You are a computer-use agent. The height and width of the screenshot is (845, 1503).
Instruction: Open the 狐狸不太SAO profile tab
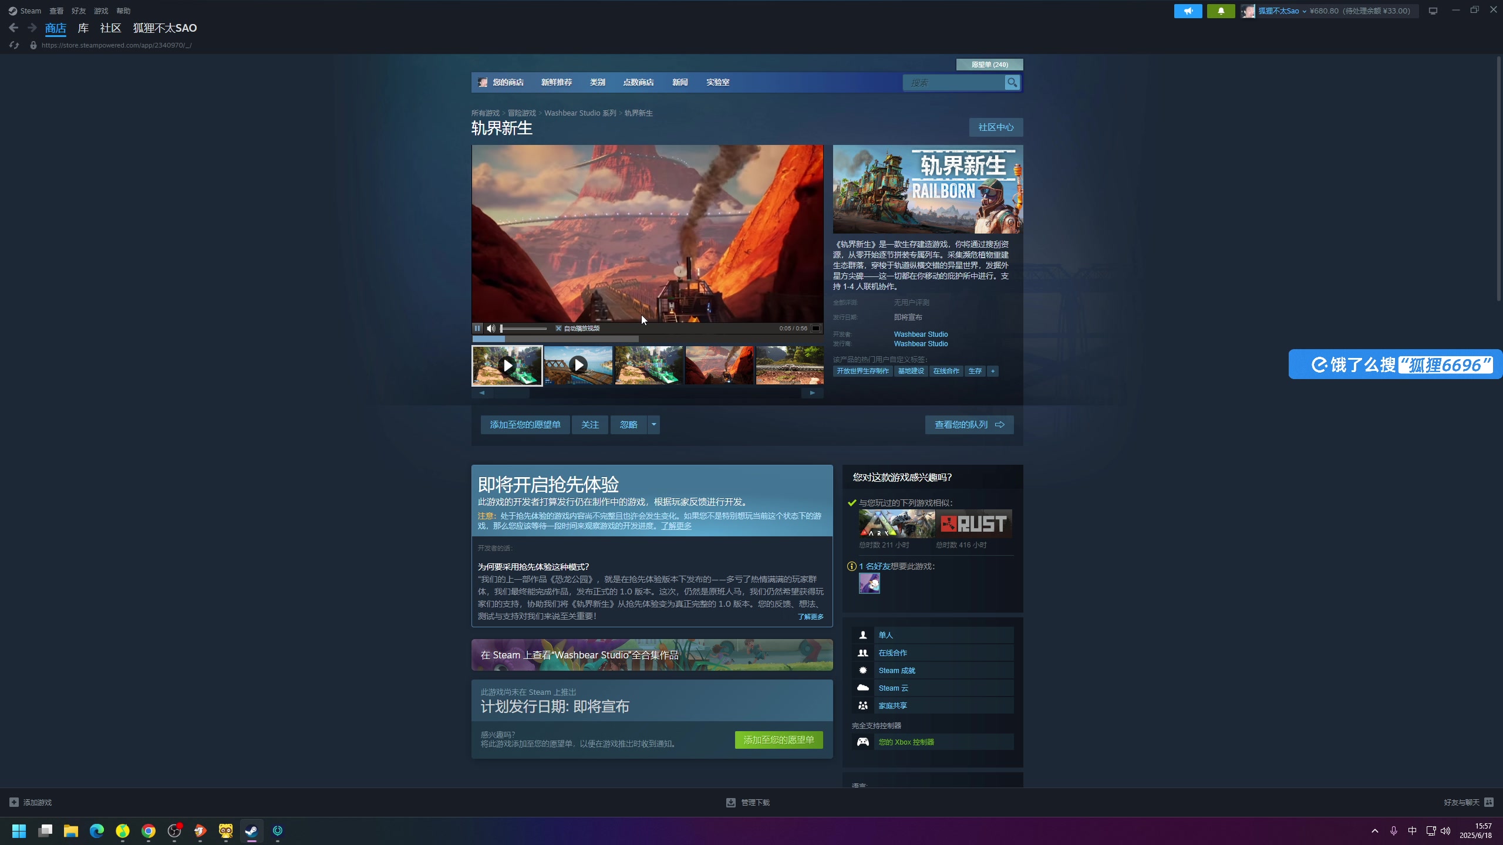(165, 28)
